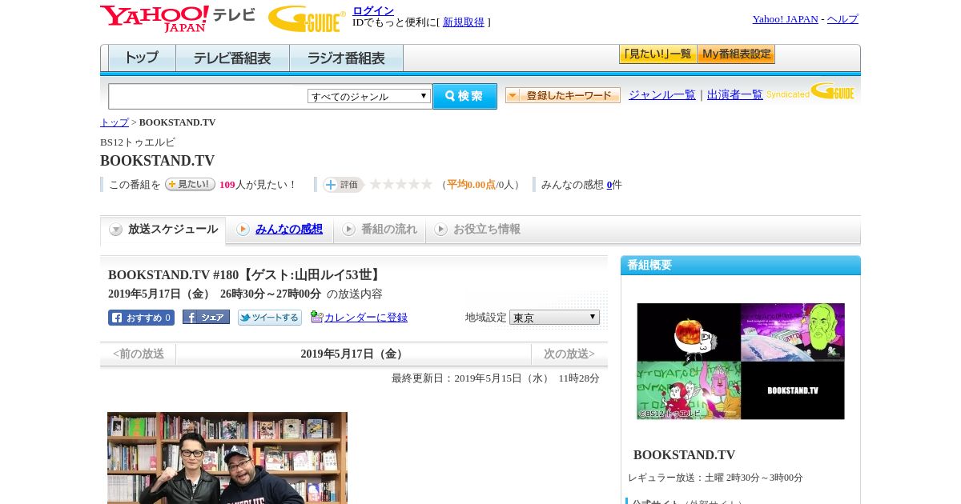
Task: Click the first rating star
Action: click(375, 184)
